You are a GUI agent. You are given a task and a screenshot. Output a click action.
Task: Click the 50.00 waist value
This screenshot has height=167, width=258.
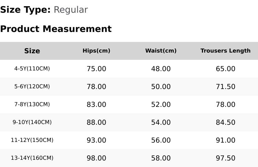pyautogui.click(x=161, y=87)
